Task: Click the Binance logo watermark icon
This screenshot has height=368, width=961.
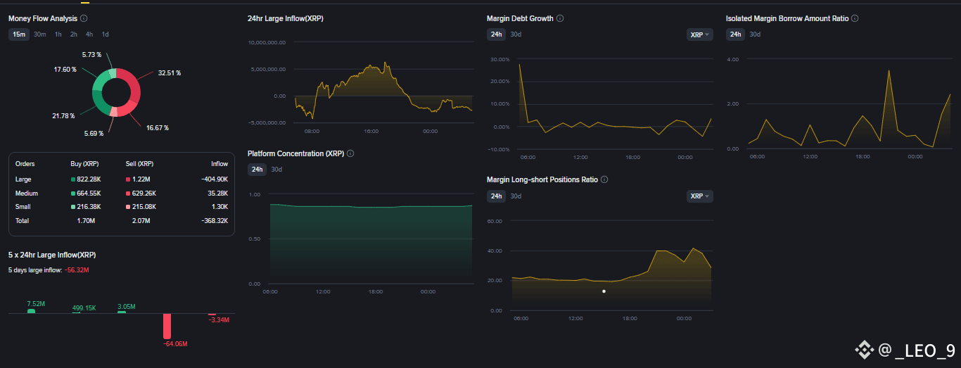Action: pos(863,349)
